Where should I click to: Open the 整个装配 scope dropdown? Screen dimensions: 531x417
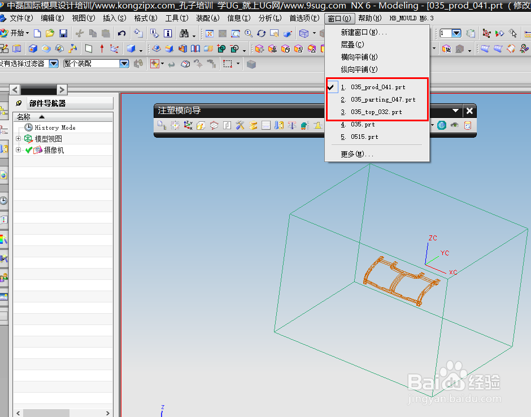tap(124, 64)
